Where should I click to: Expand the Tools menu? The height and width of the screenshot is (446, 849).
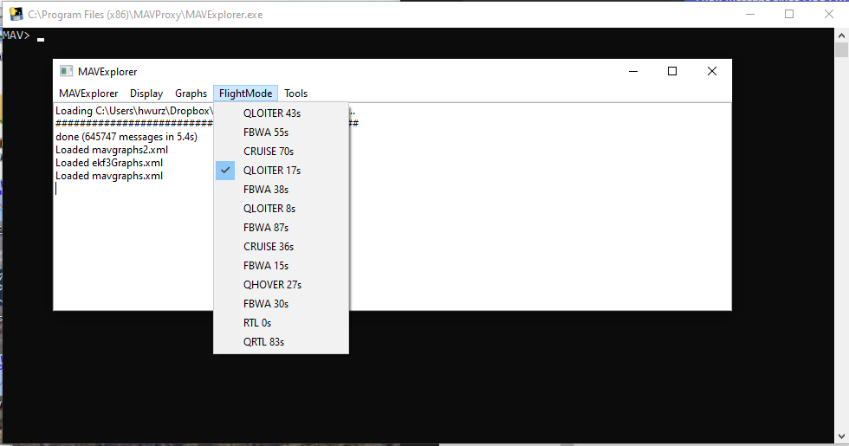(x=295, y=94)
